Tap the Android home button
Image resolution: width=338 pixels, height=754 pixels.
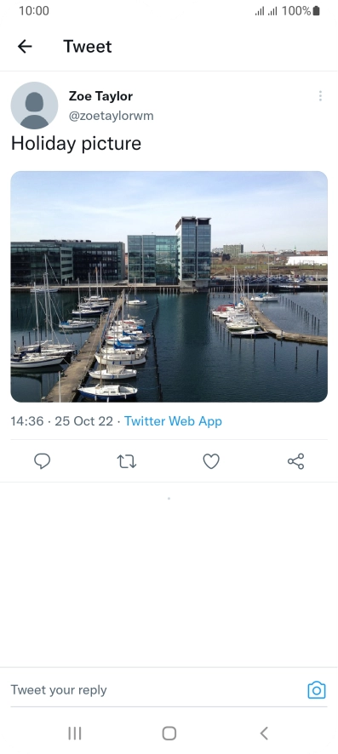click(x=169, y=734)
